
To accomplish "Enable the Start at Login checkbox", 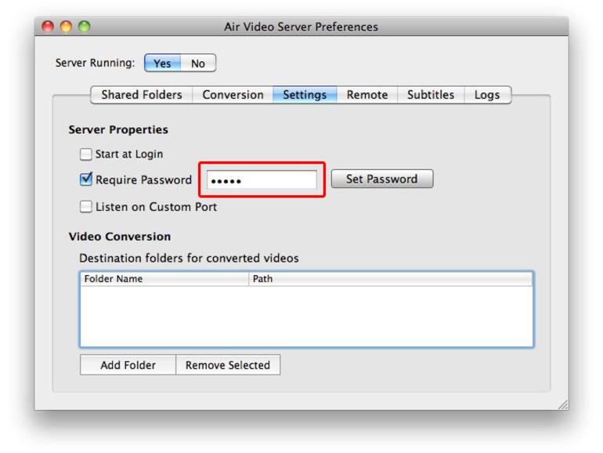I will point(86,154).
